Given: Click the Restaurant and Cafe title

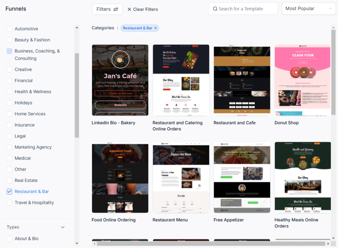Looking at the screenshot, I should 235,123.
